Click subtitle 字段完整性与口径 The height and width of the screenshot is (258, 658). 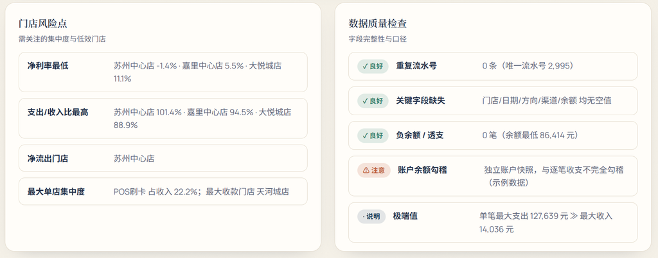(378, 39)
